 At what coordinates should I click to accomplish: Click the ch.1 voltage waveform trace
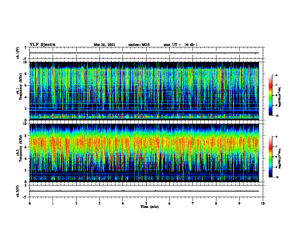(144, 53)
